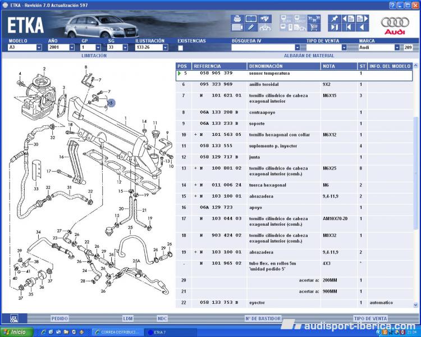
Task: Open folder icon in quick launch bar
Action: click(66, 332)
